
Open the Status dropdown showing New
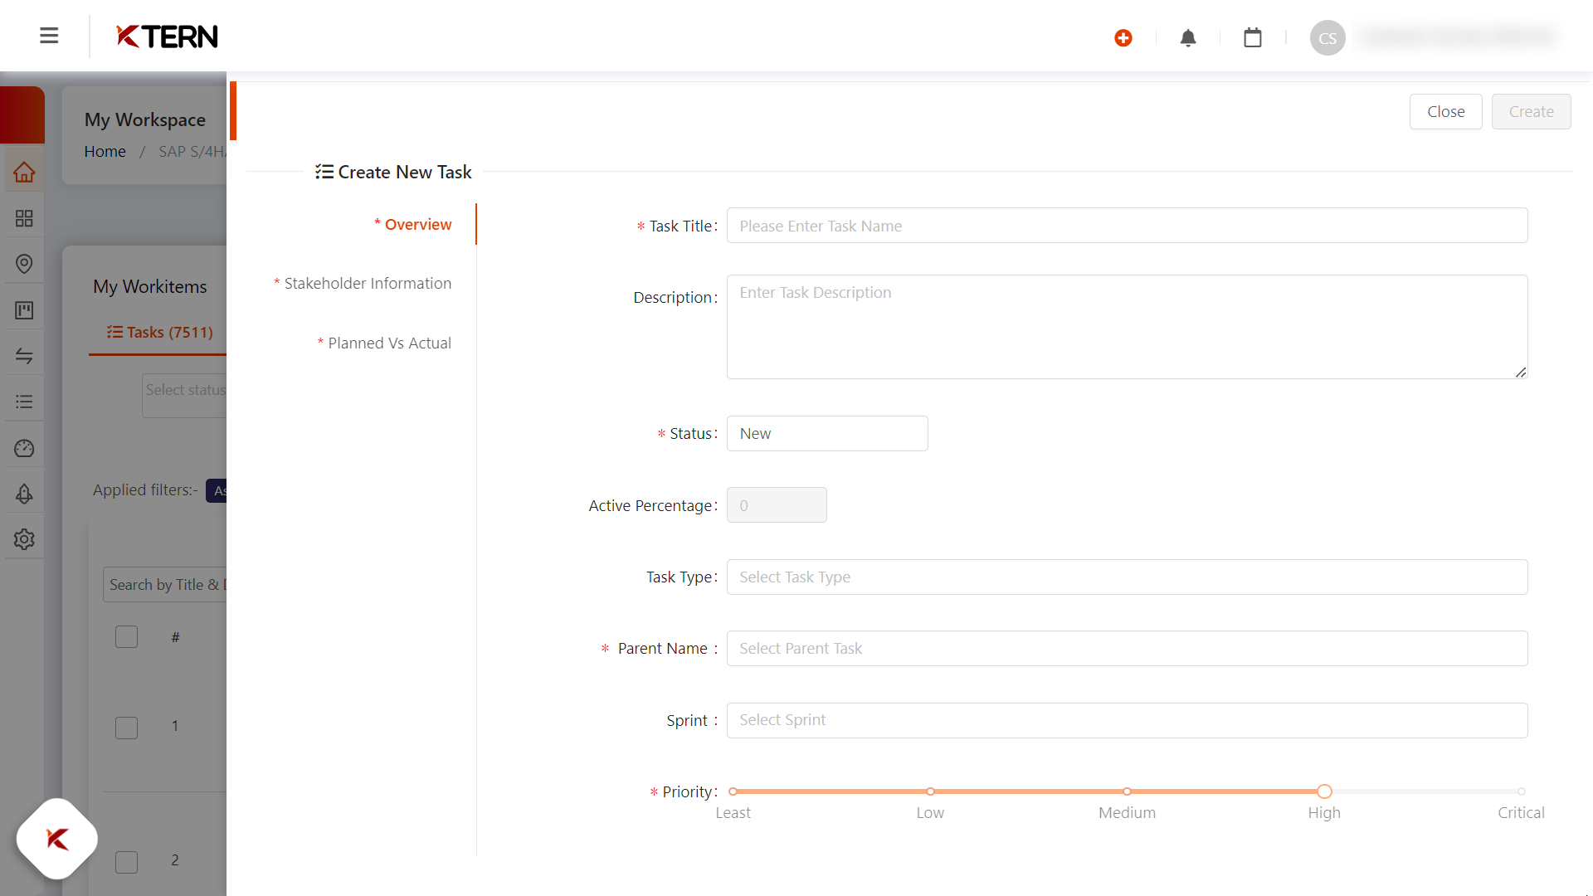click(x=827, y=433)
